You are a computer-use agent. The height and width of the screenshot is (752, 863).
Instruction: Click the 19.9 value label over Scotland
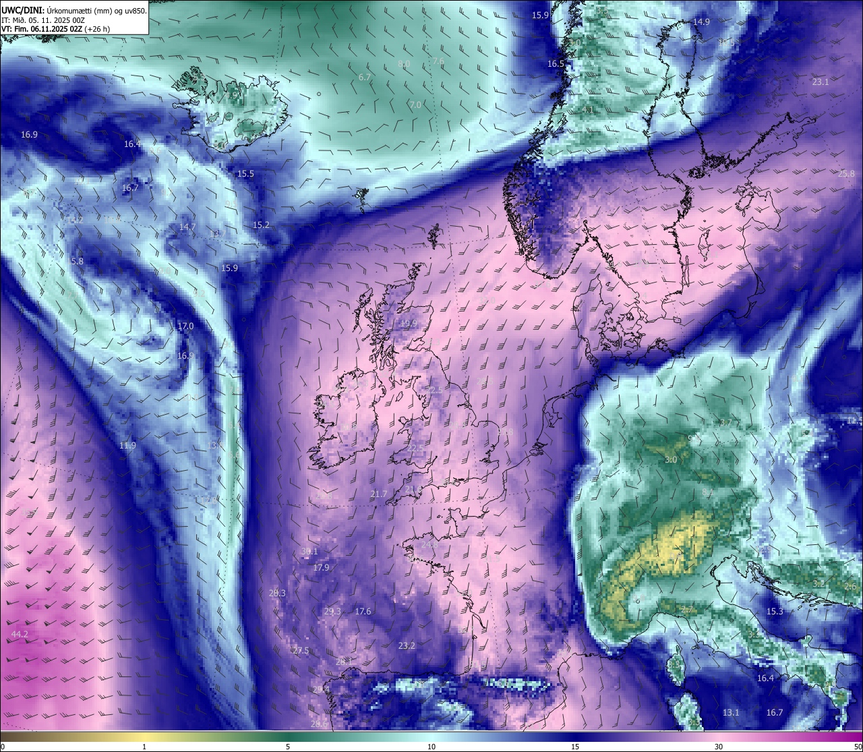point(408,323)
